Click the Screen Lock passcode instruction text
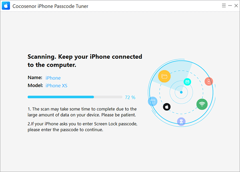Image resolution: width=240 pixels, height=172 pixels. (x=82, y=127)
